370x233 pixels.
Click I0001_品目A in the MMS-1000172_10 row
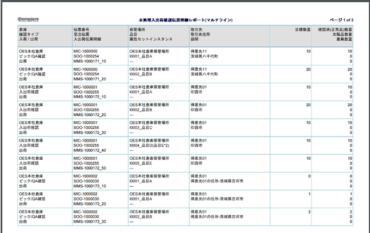(x=141, y=92)
